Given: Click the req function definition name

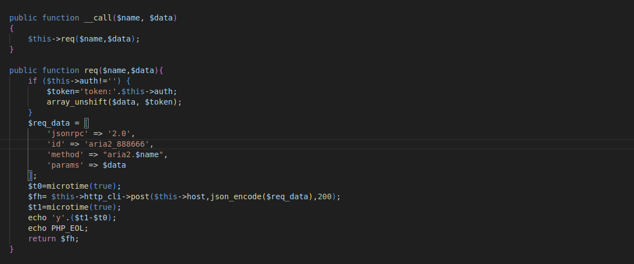Looking at the screenshot, I should pyautogui.click(x=91, y=70).
